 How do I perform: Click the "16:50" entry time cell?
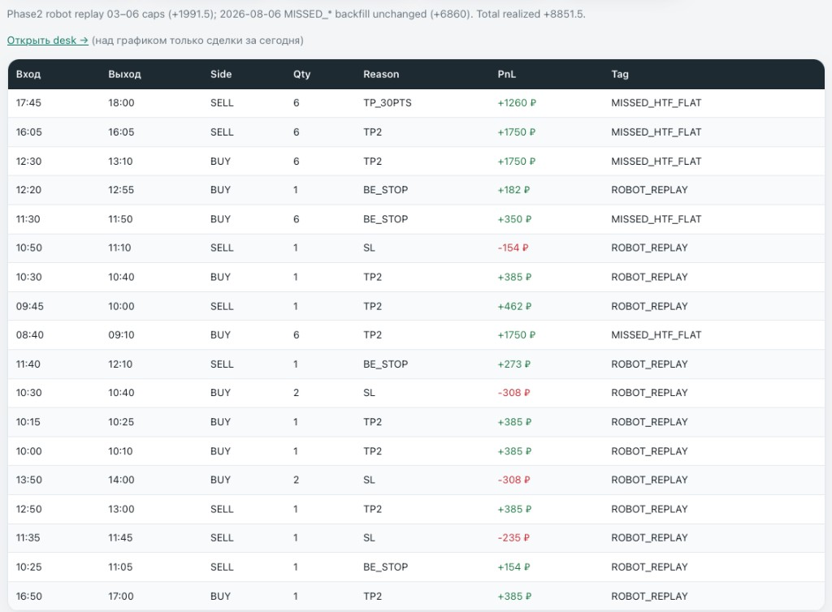[x=28, y=596]
